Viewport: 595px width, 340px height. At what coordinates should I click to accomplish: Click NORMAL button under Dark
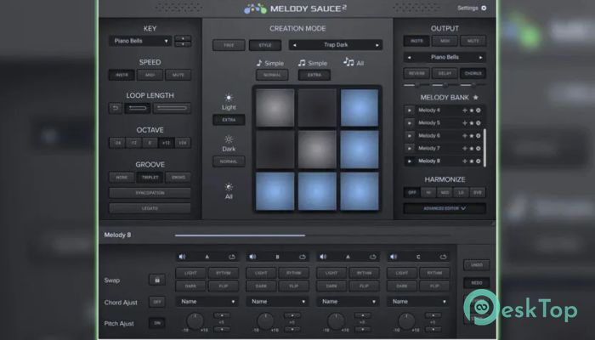tap(229, 161)
